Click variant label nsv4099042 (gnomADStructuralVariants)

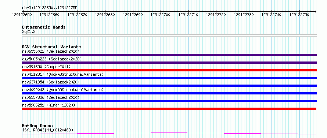[63, 90]
